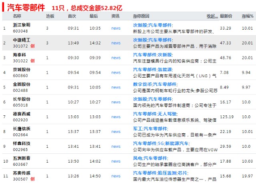Select stock name 京城股份

(22, 69)
